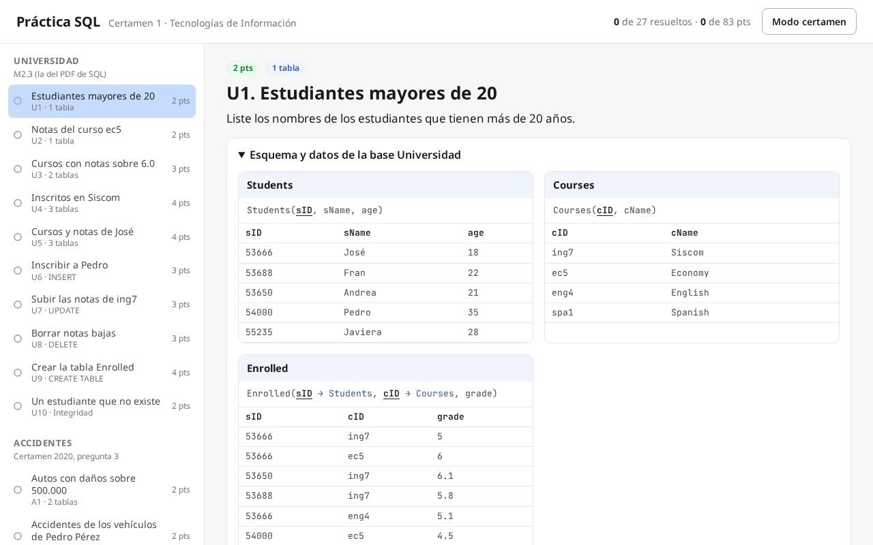Click the Práctica SQL title
Viewport: 873px width, 545px height.
pos(58,22)
